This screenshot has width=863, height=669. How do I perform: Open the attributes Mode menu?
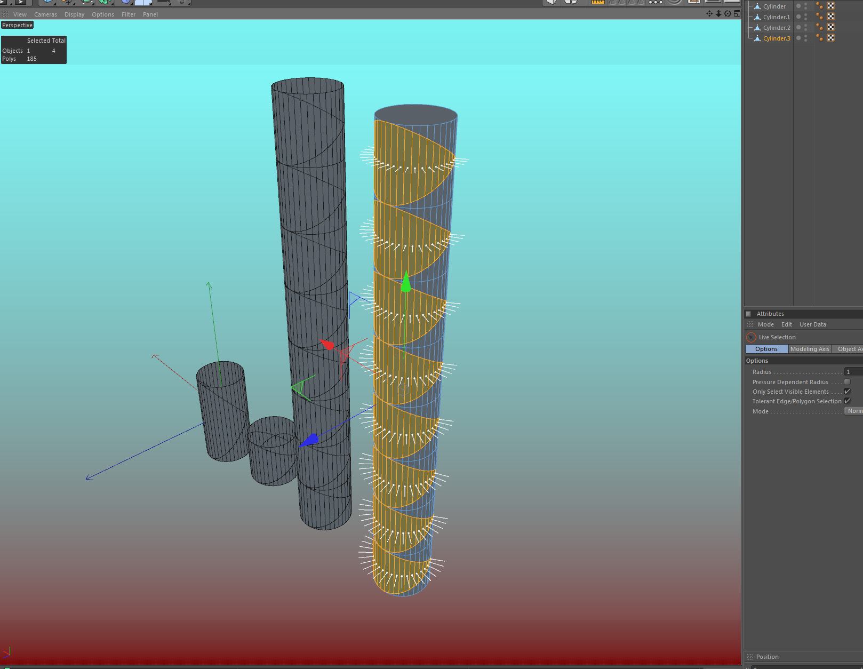click(x=765, y=324)
